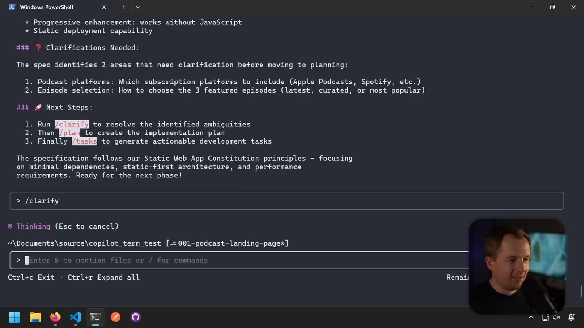Click the Windows Start button
Image resolution: width=584 pixels, height=328 pixels.
pos(15,317)
